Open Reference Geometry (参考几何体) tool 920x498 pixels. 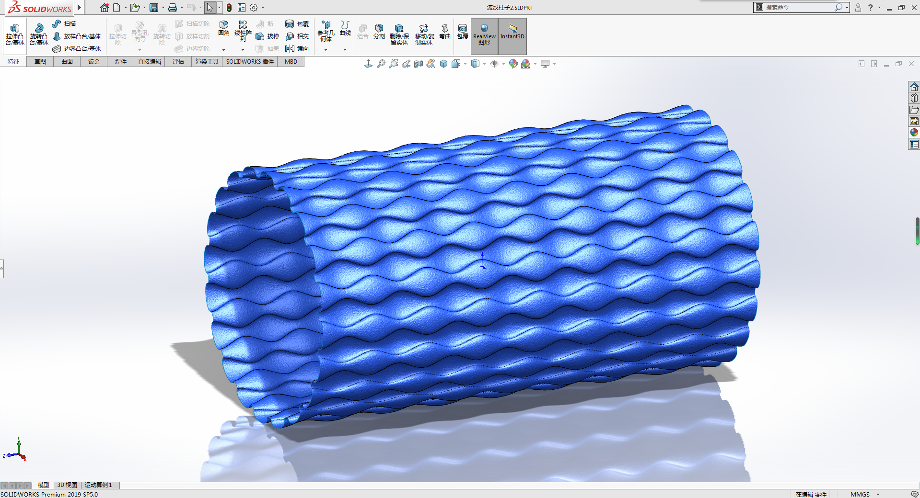tap(326, 31)
